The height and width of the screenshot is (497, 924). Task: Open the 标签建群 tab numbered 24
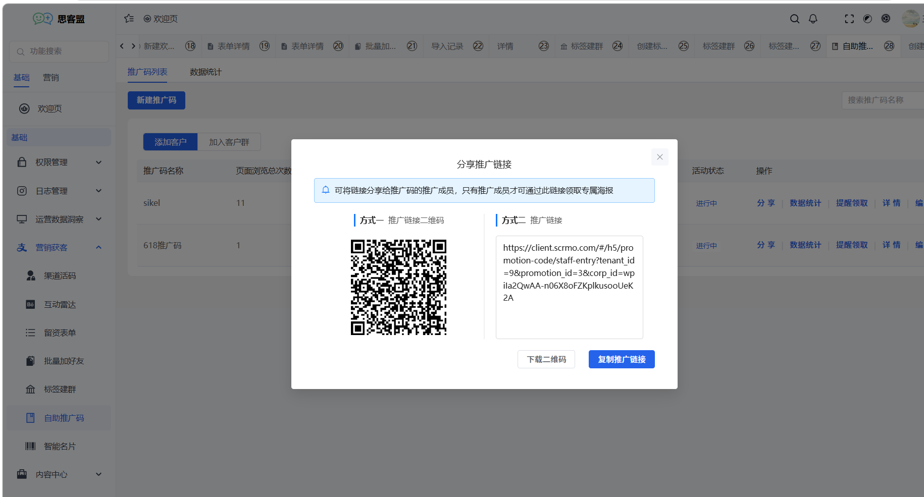(x=591, y=46)
